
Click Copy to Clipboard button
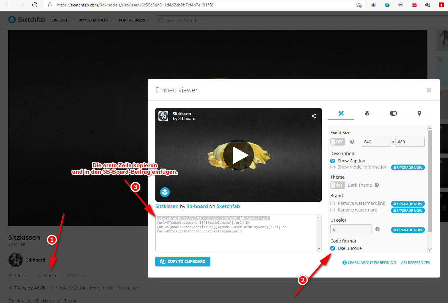[x=183, y=262]
